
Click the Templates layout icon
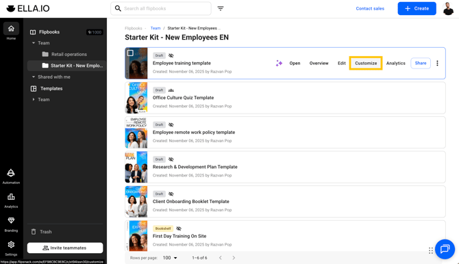coord(34,89)
